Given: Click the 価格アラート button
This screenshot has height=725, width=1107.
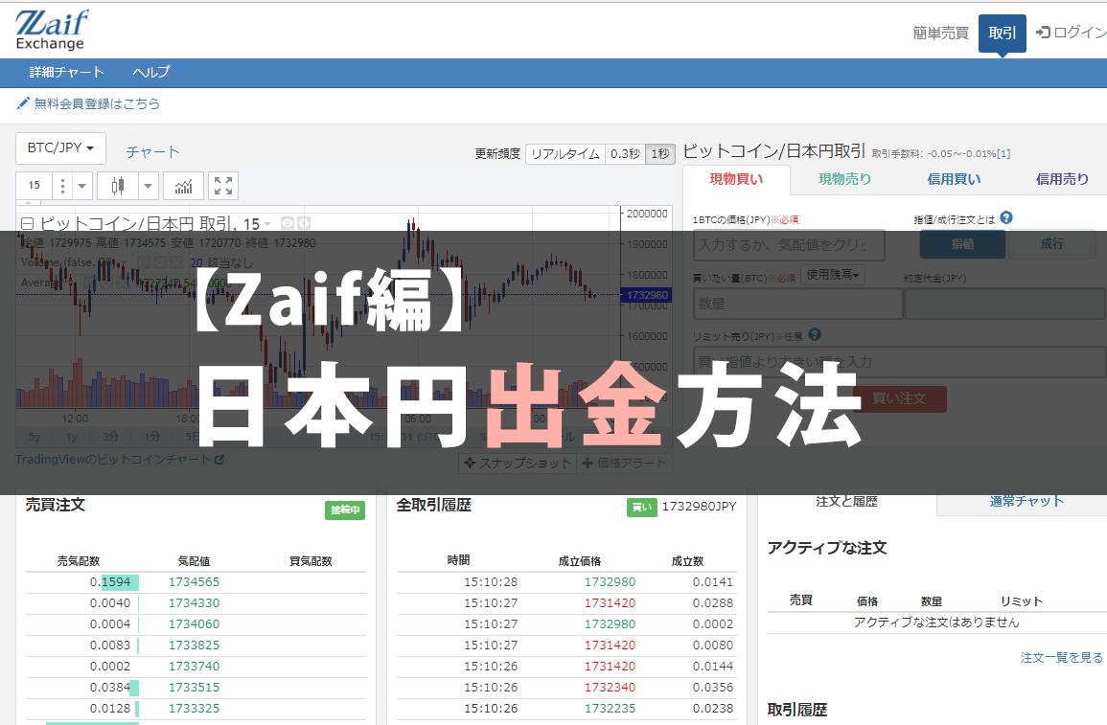Looking at the screenshot, I should [625, 464].
